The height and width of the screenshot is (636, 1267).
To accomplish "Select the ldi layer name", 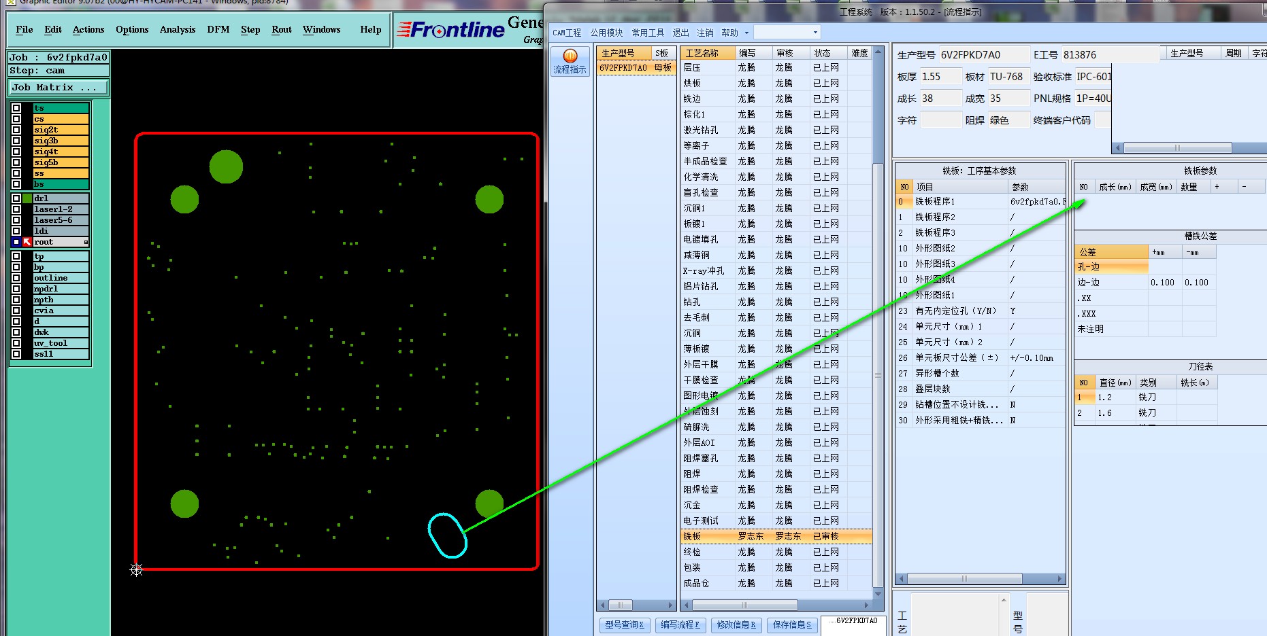I will (x=61, y=231).
